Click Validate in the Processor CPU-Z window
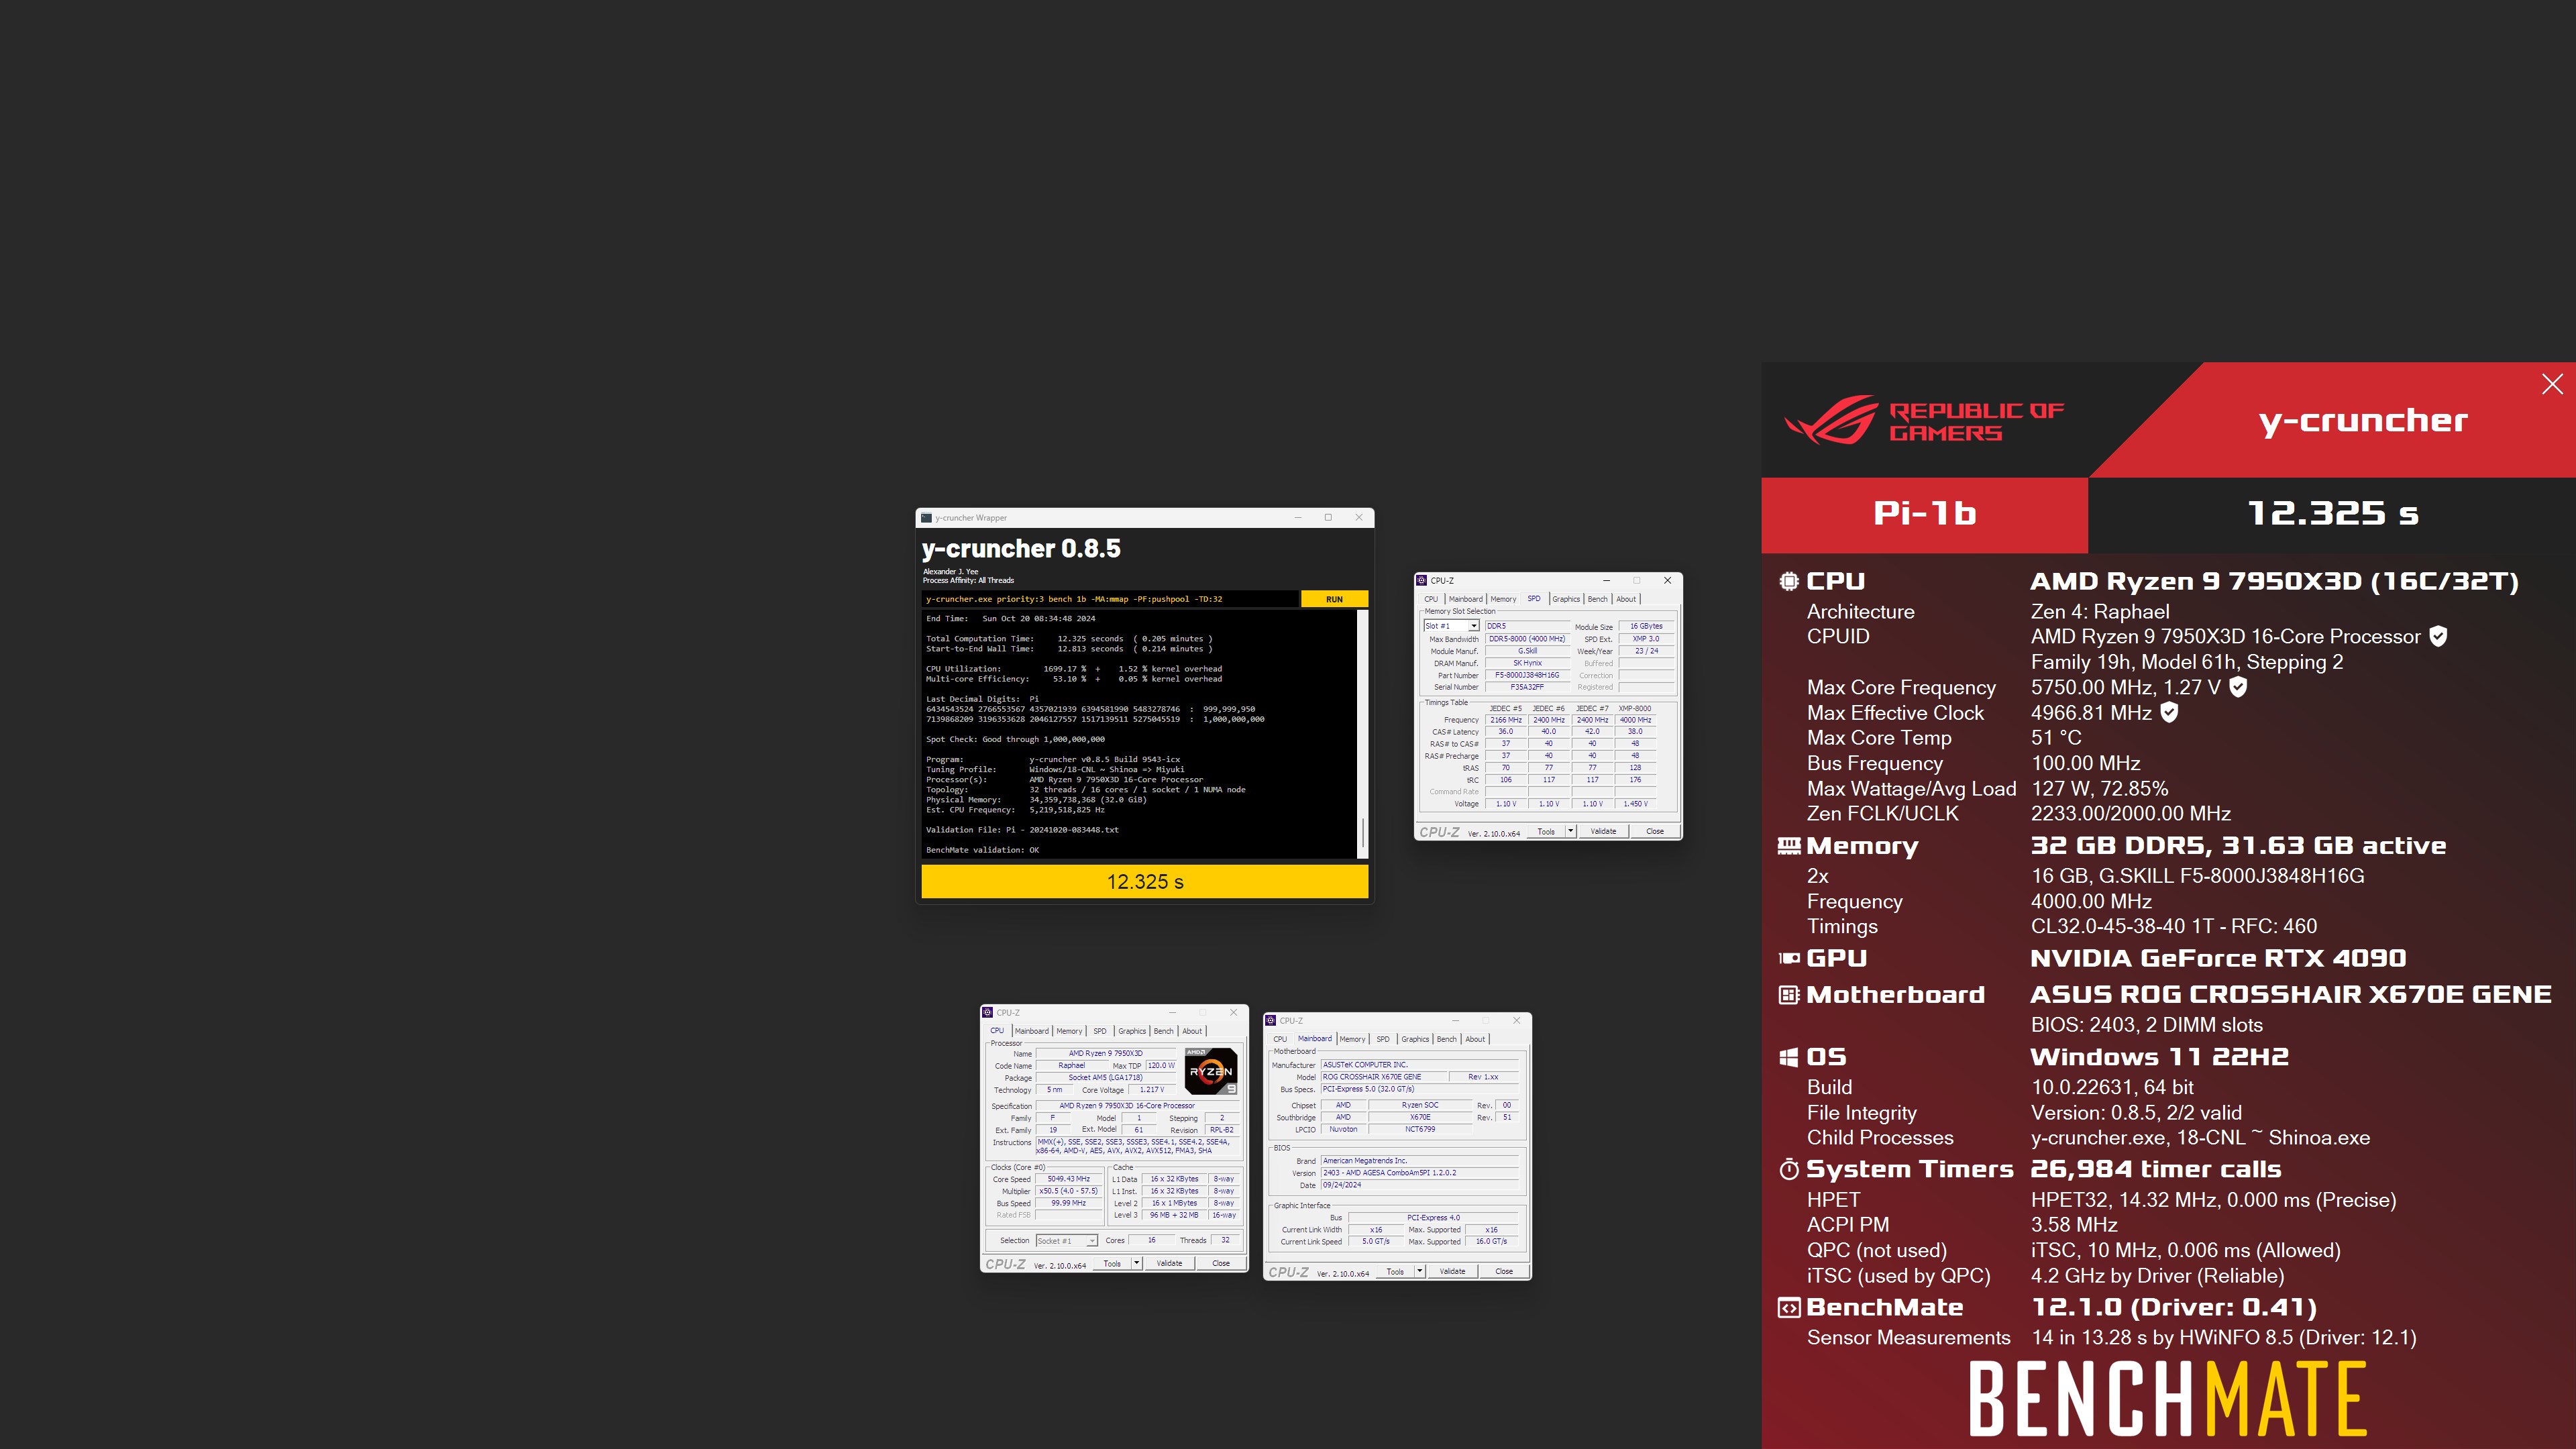Viewport: 2576px width, 1449px height. (x=1169, y=1263)
